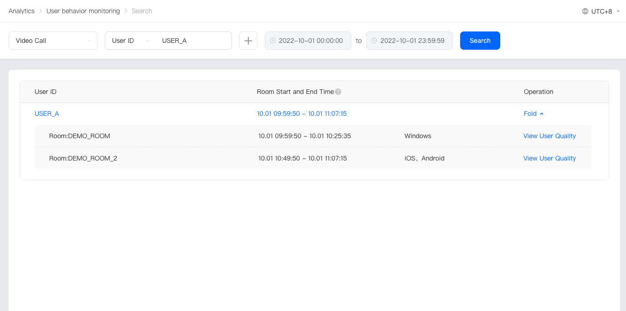Screen dimensions: 626x311
Task: Open the Video Call dropdown
Action: (x=53, y=41)
